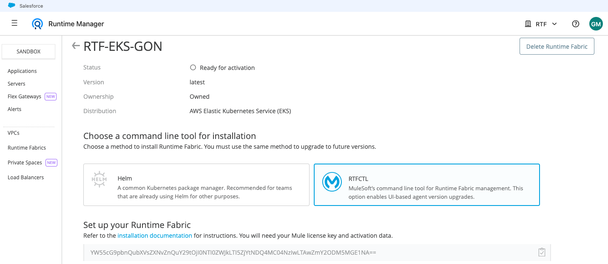Click the MuleSoft RTFCTL logo icon

coord(332,182)
